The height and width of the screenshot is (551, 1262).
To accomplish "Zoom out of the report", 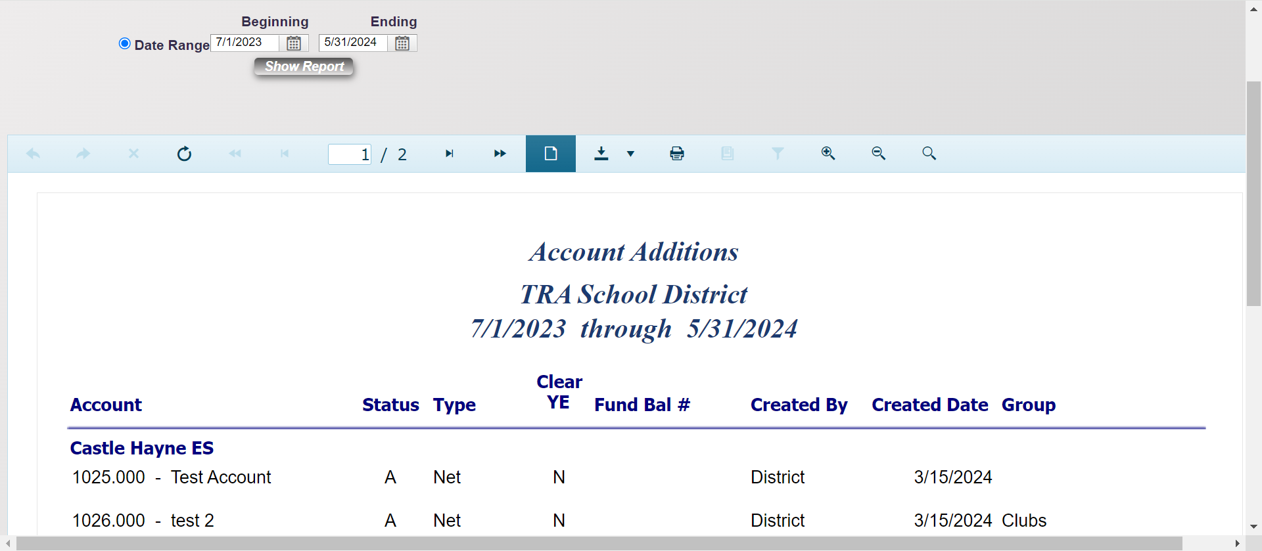I will (x=879, y=154).
